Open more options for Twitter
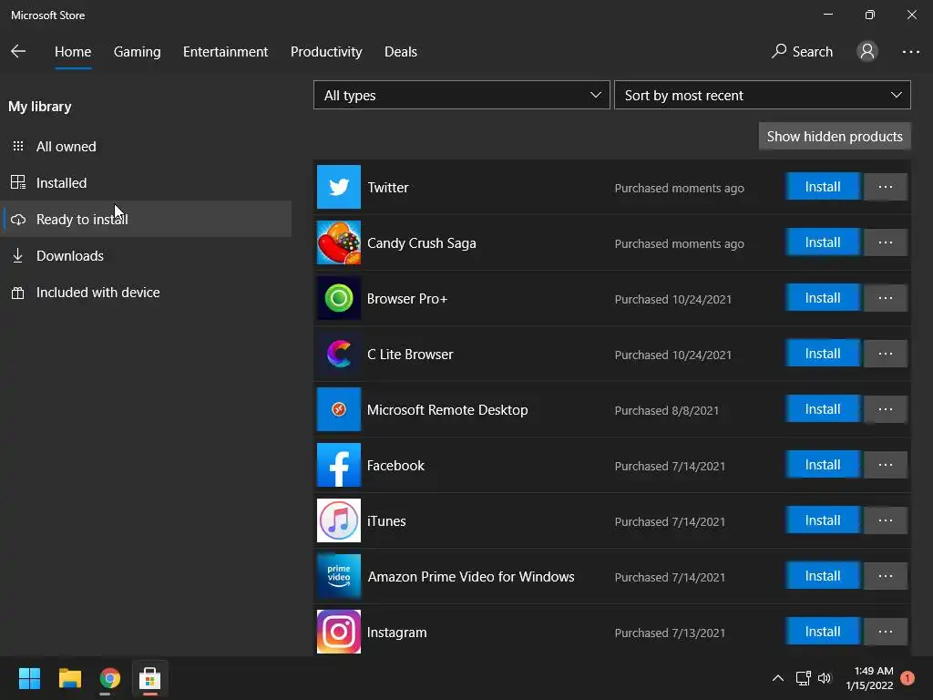The height and width of the screenshot is (700, 933). coord(886,187)
